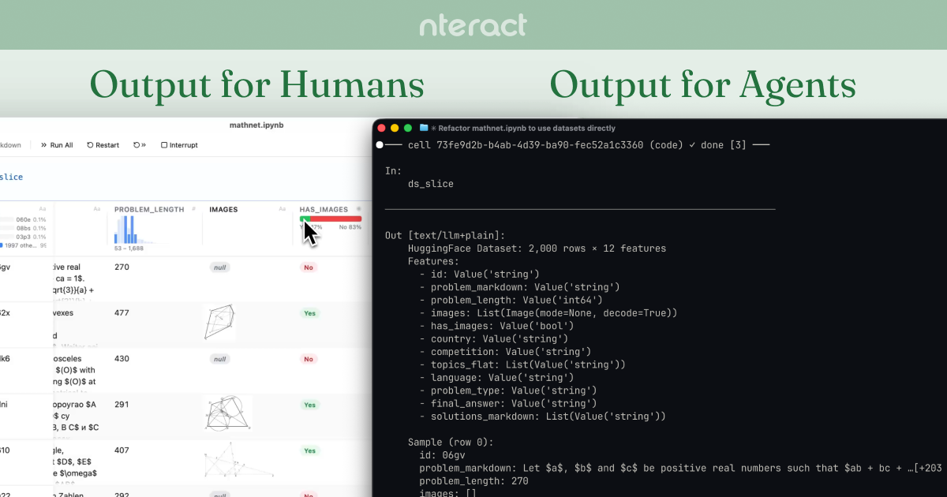
Task: Click the 'problem_type: Value('string')' line
Action: tap(507, 390)
